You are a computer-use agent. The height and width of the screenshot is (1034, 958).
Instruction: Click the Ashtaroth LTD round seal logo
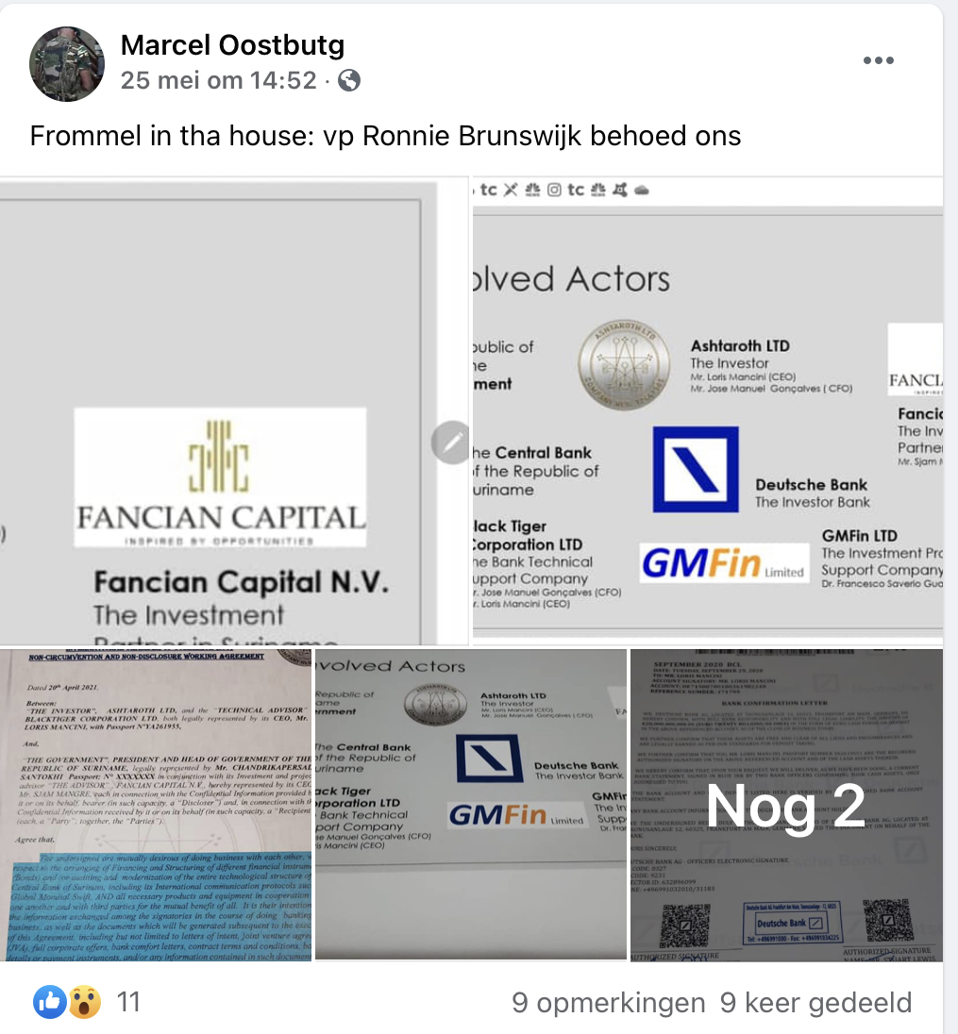624,365
